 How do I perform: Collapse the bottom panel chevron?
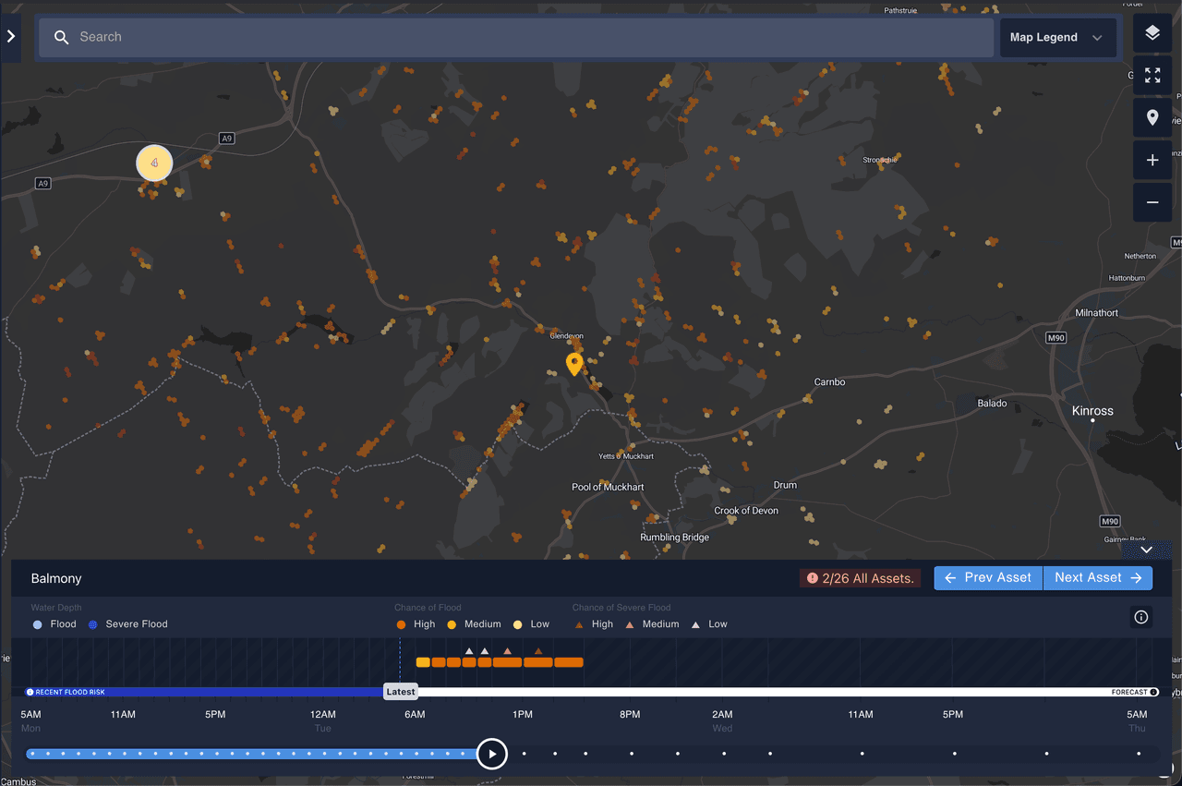(x=1146, y=550)
